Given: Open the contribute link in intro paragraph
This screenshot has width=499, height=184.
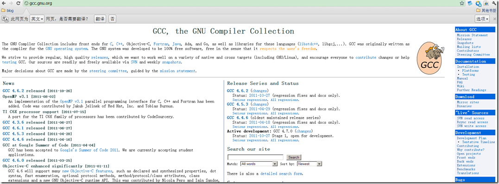Looking at the screenshot, I should pos(366,57).
